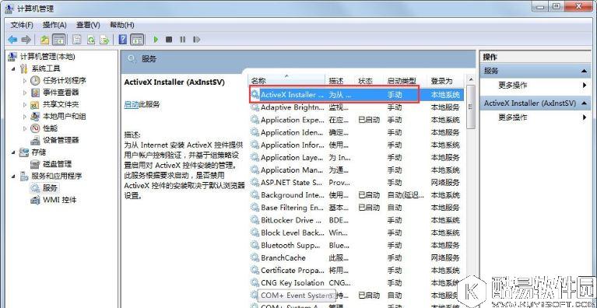Open the 帮助(H) menu
The width and height of the screenshot is (597, 308).
(x=122, y=25)
